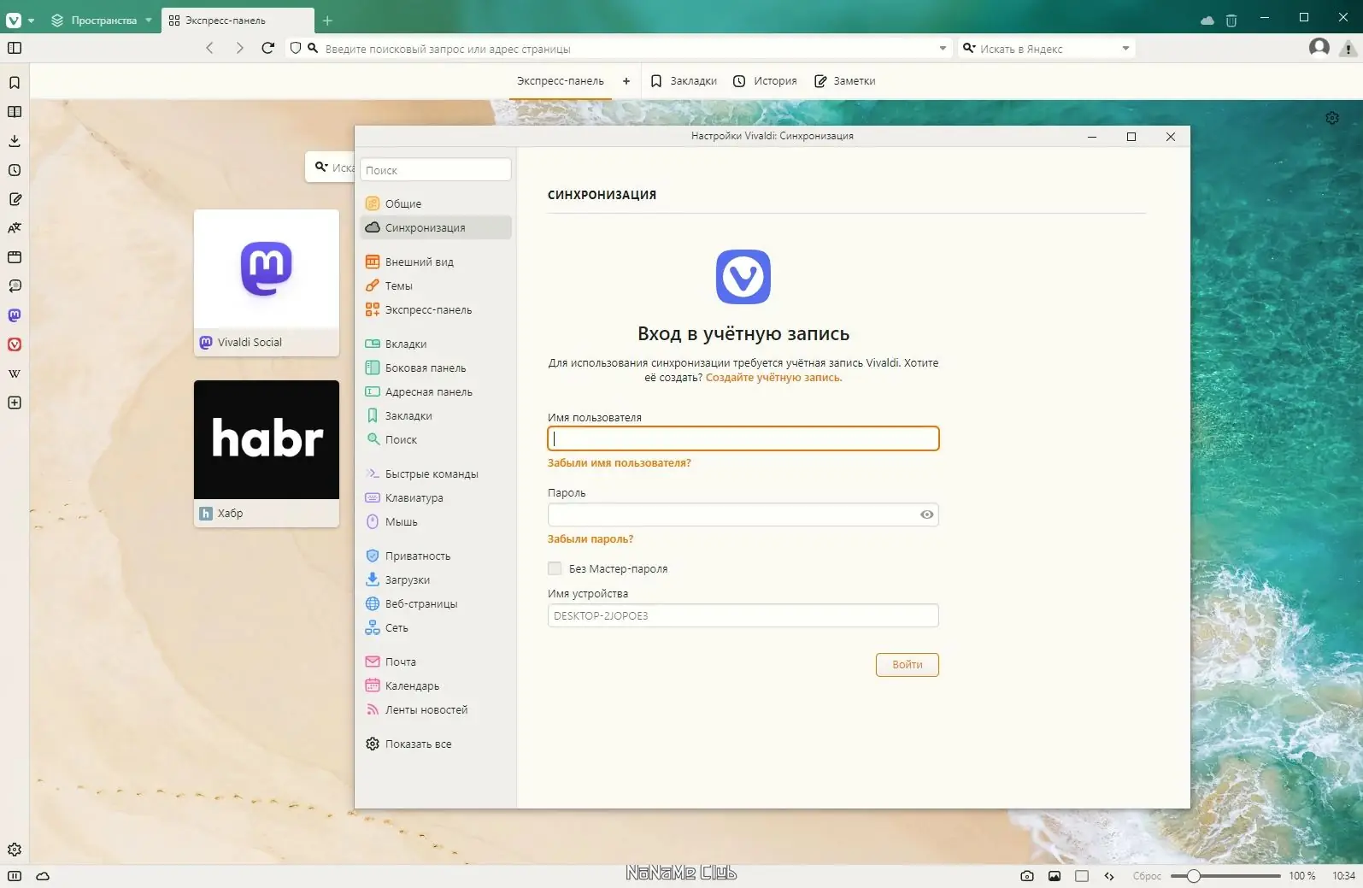Open search engine dropdown arrow
The image size is (1363, 888).
[x=1125, y=48]
